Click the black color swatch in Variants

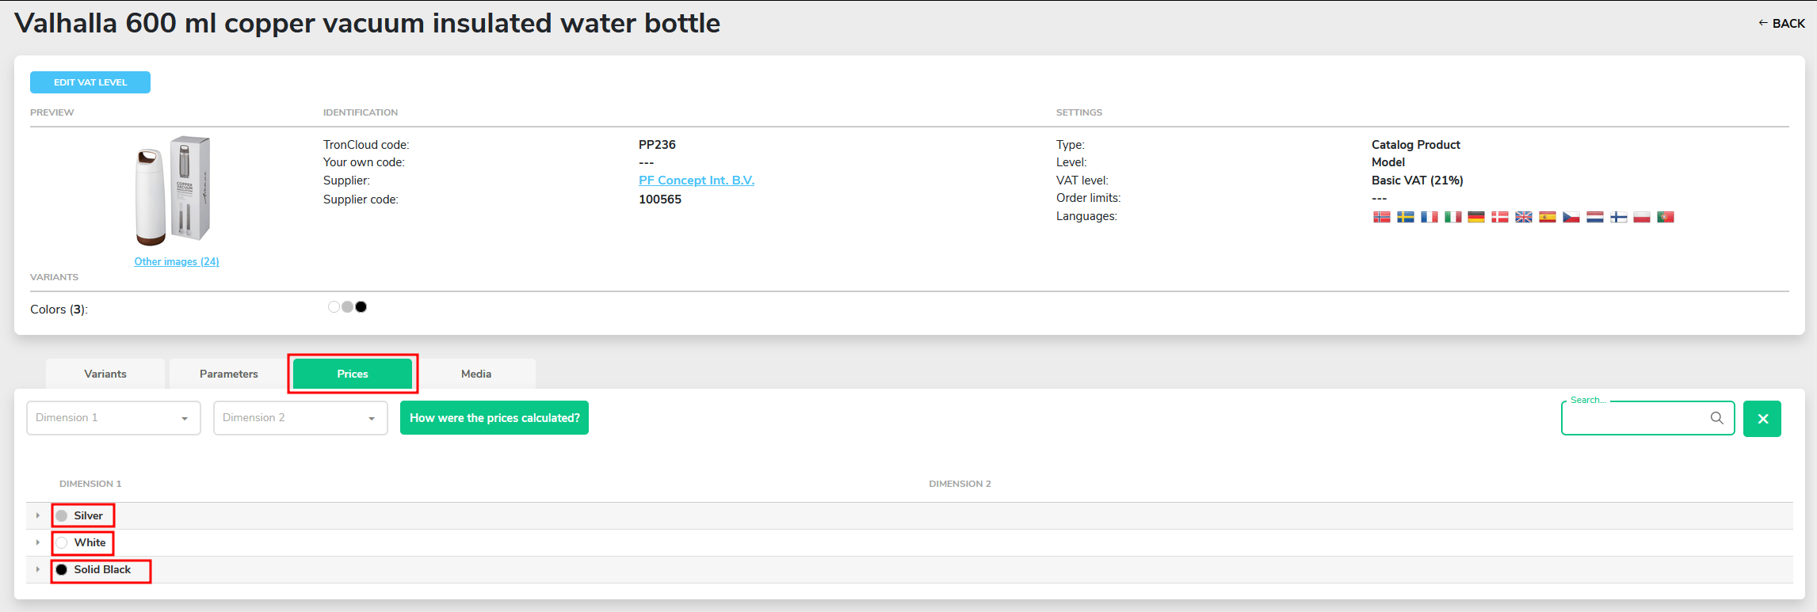click(361, 307)
